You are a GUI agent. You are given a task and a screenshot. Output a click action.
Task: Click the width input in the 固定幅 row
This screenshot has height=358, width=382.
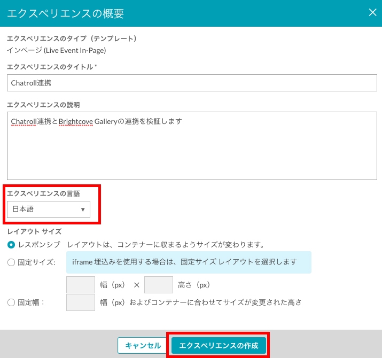[81, 302]
